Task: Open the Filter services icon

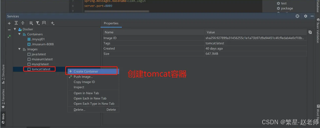Action: click(38, 23)
